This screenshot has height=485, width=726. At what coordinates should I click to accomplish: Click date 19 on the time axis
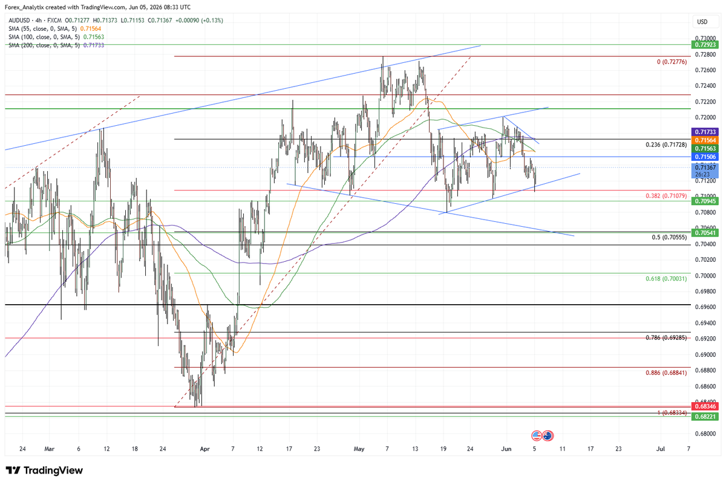click(x=443, y=449)
